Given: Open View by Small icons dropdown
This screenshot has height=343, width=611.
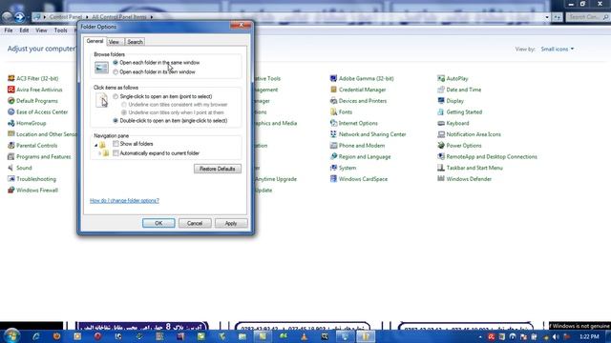Looking at the screenshot, I should [x=558, y=49].
